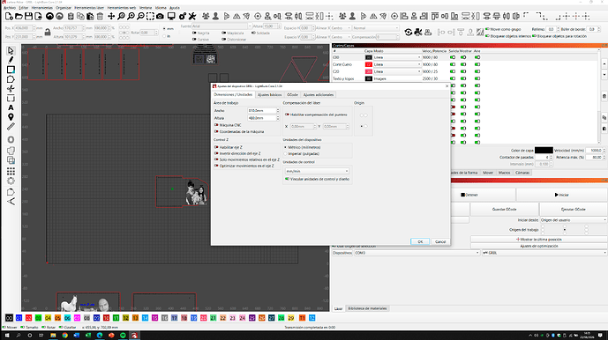
Task: Switch to Ajustes básicos tab in dialog
Action: [269, 95]
